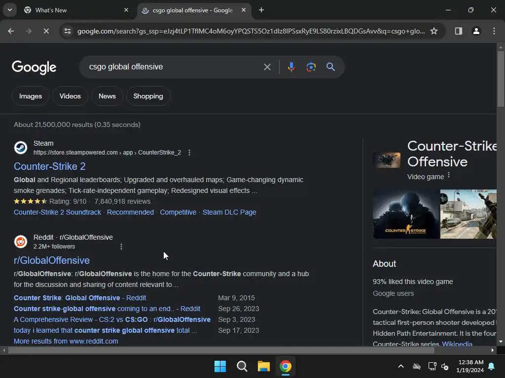
Task: Open Comprehensive Review CS:2 vs CS:GO
Action: point(112,319)
